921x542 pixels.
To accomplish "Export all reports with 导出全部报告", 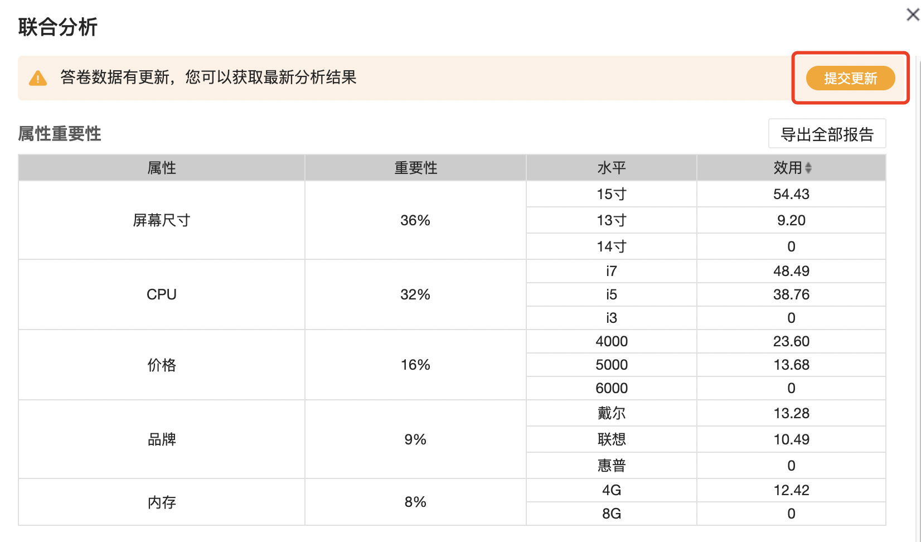I will tap(827, 134).
